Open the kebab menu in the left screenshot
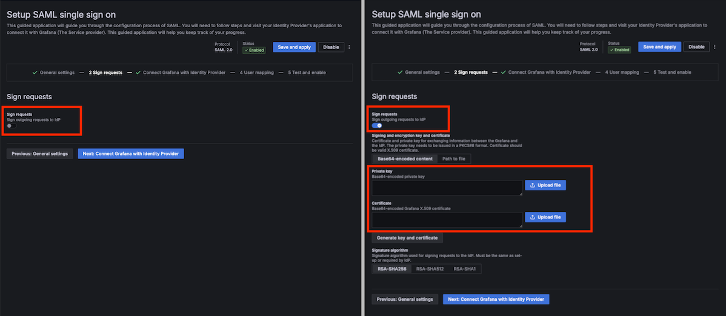Screen dimensions: 726x316 349,47
